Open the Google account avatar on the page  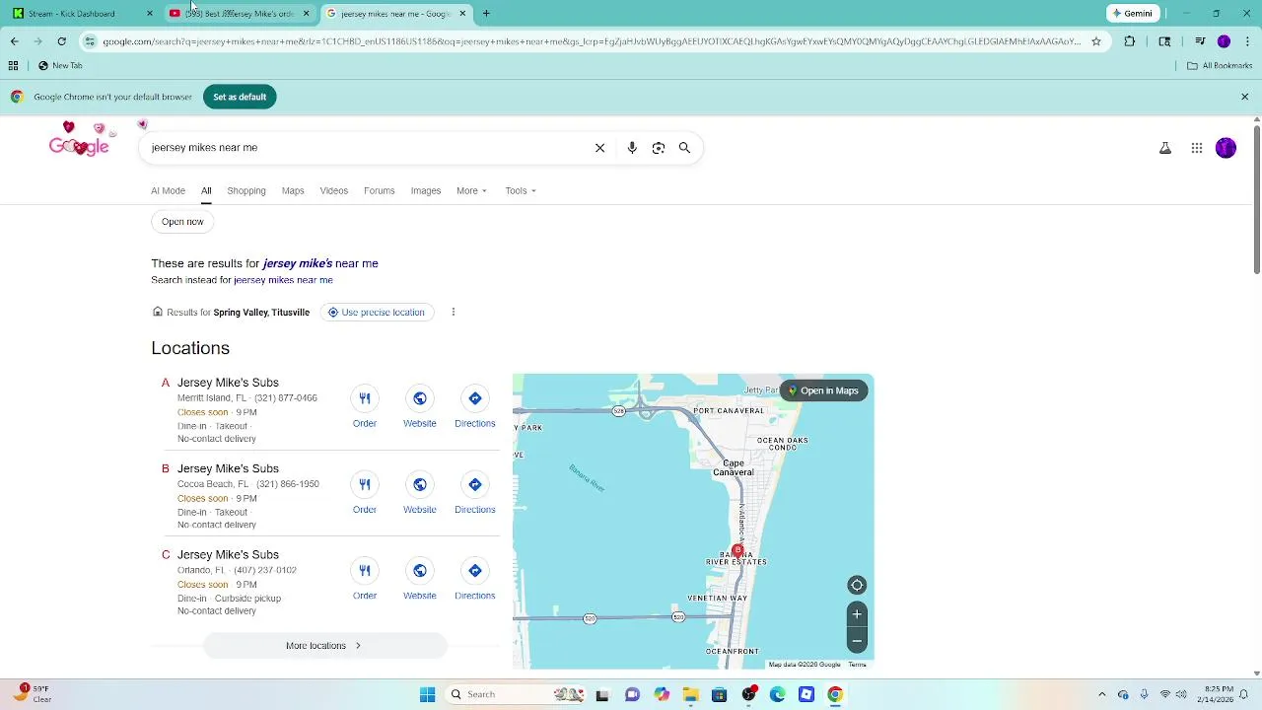tap(1226, 148)
